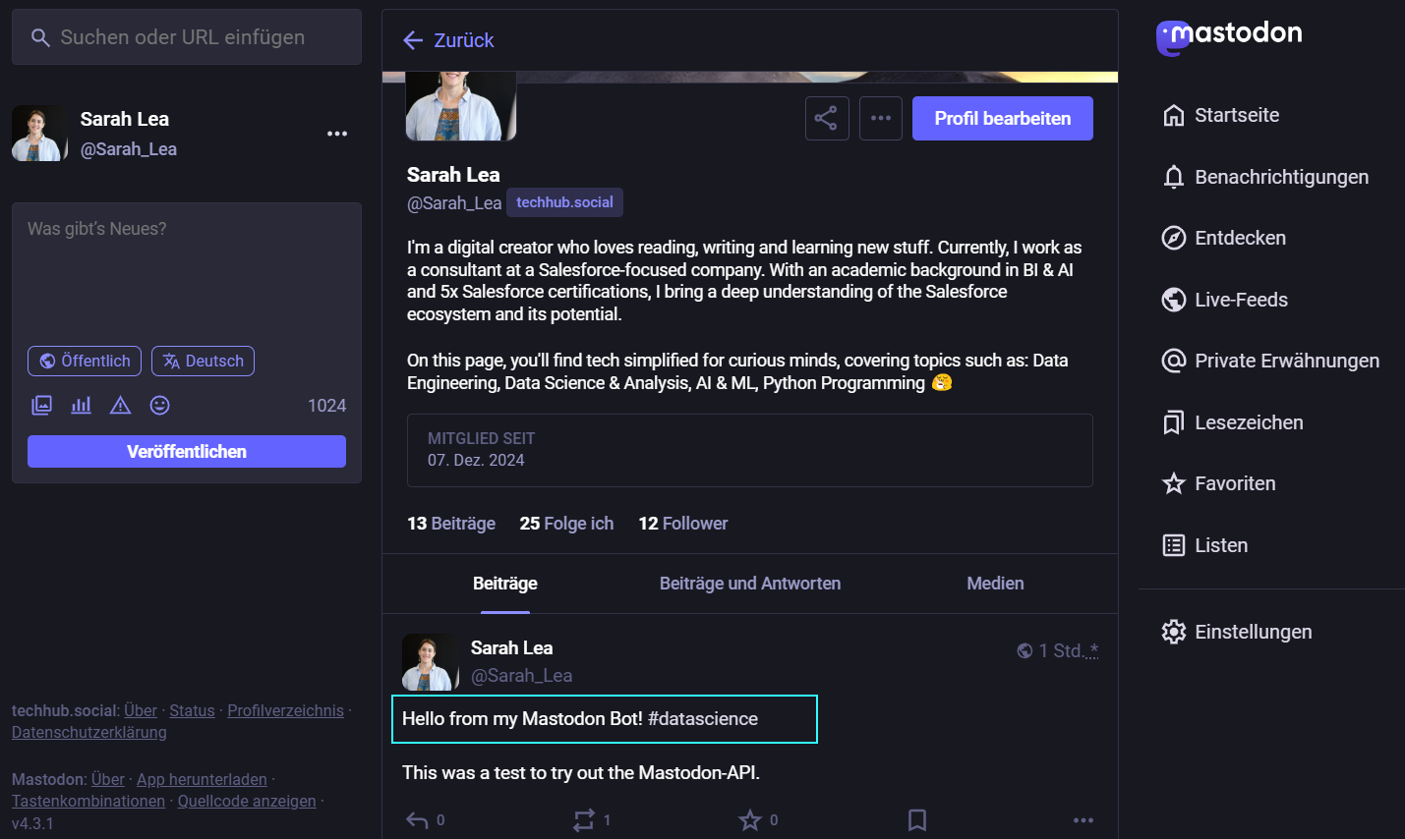Select the Medien tab
The width and height of the screenshot is (1405, 839).
pos(995,584)
